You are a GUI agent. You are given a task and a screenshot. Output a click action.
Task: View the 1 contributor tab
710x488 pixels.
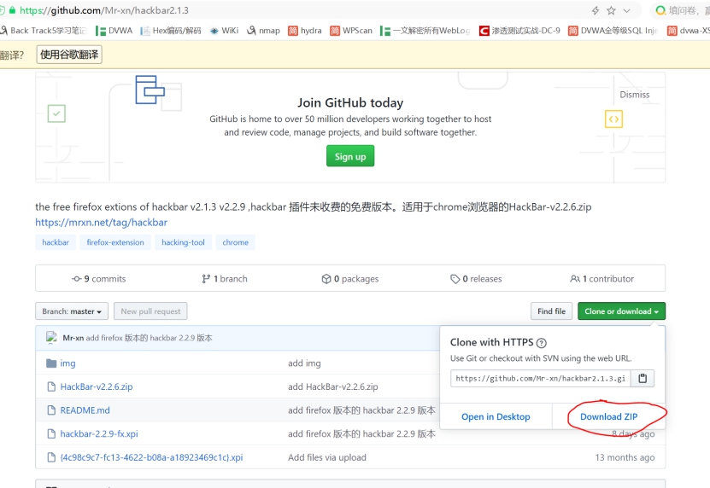[601, 279]
